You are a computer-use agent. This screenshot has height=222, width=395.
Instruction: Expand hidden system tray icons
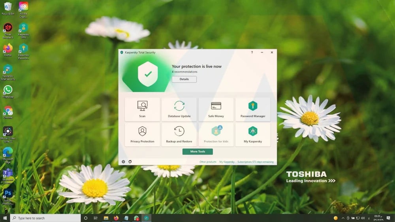[x=343, y=218]
